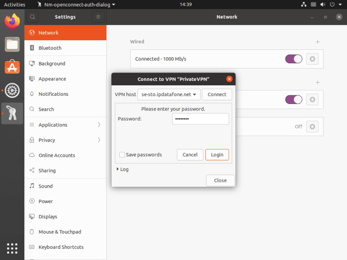Screen dimensions: 347x260
Task: Open Network Proxy gear settings
Action: [x=312, y=127]
